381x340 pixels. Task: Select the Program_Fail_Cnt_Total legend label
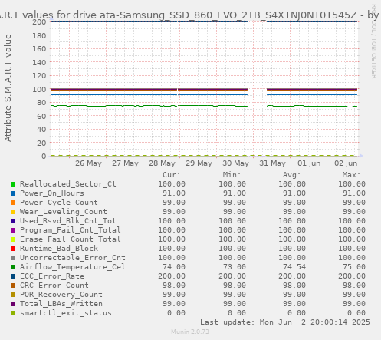71,230
